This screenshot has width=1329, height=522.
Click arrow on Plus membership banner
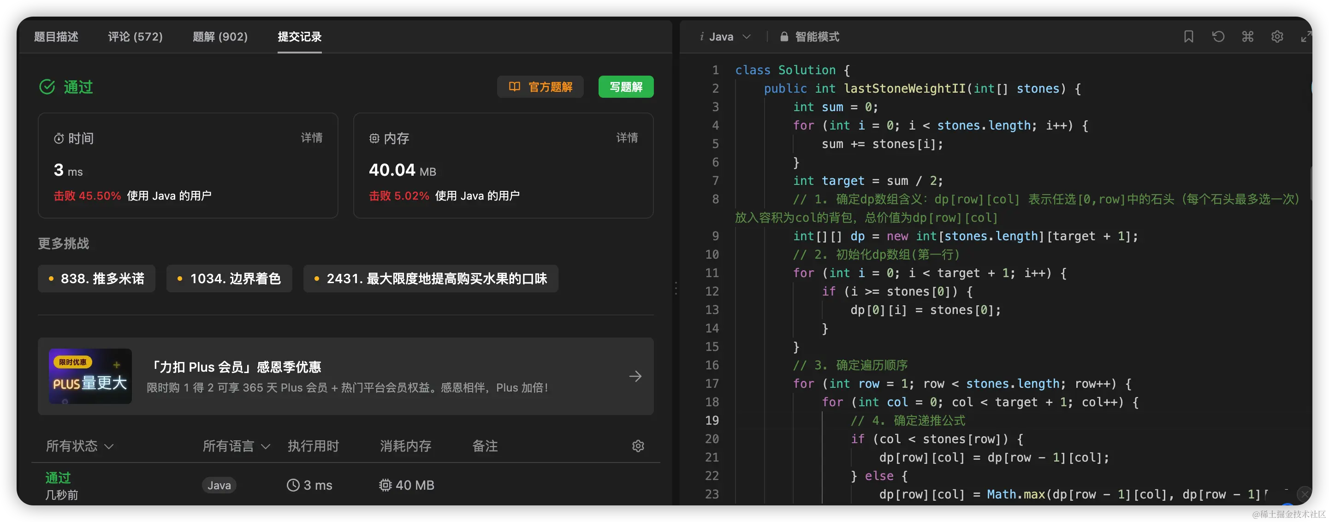coord(635,376)
